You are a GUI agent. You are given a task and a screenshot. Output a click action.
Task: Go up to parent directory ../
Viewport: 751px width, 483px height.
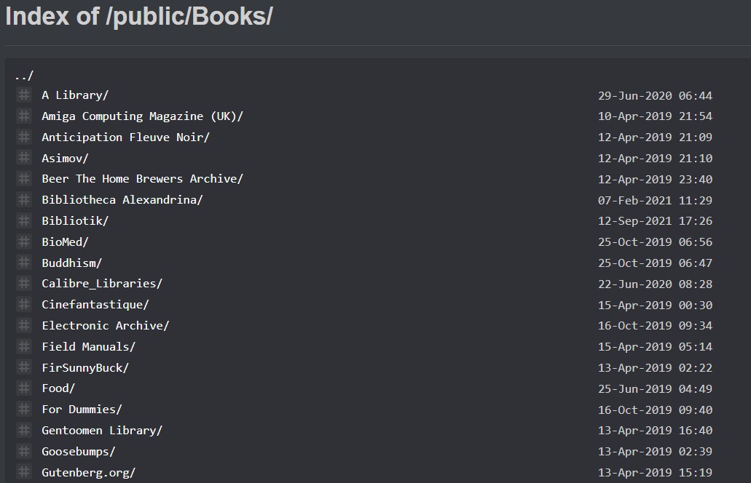tap(24, 76)
